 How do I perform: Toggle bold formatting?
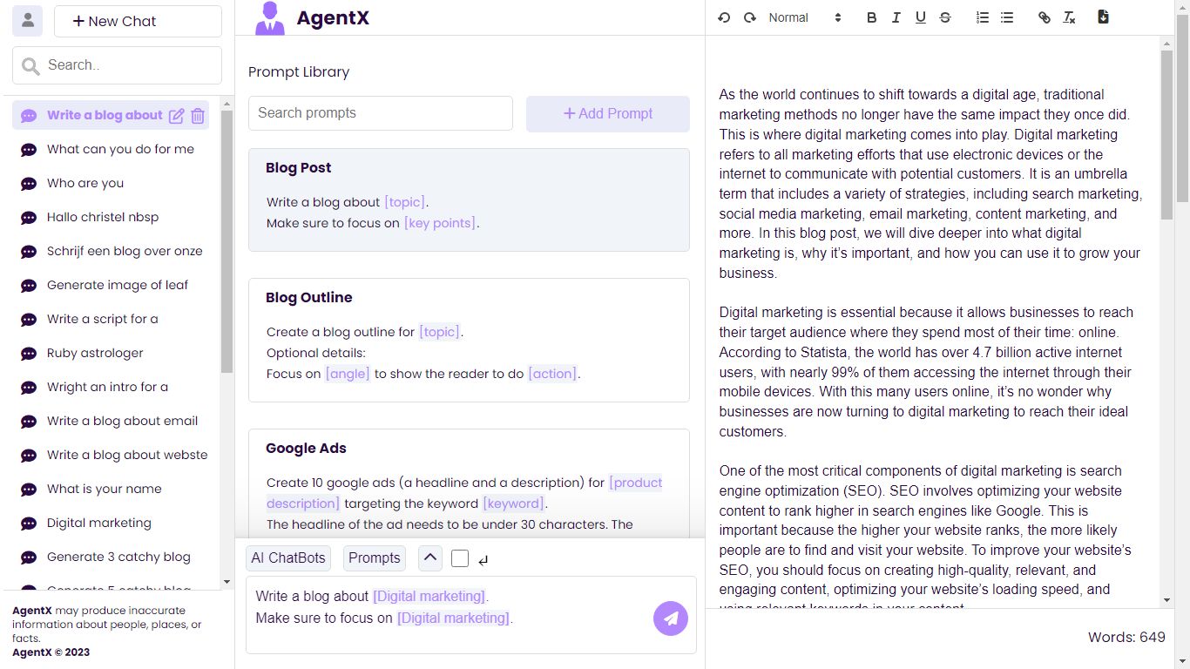pyautogui.click(x=871, y=17)
